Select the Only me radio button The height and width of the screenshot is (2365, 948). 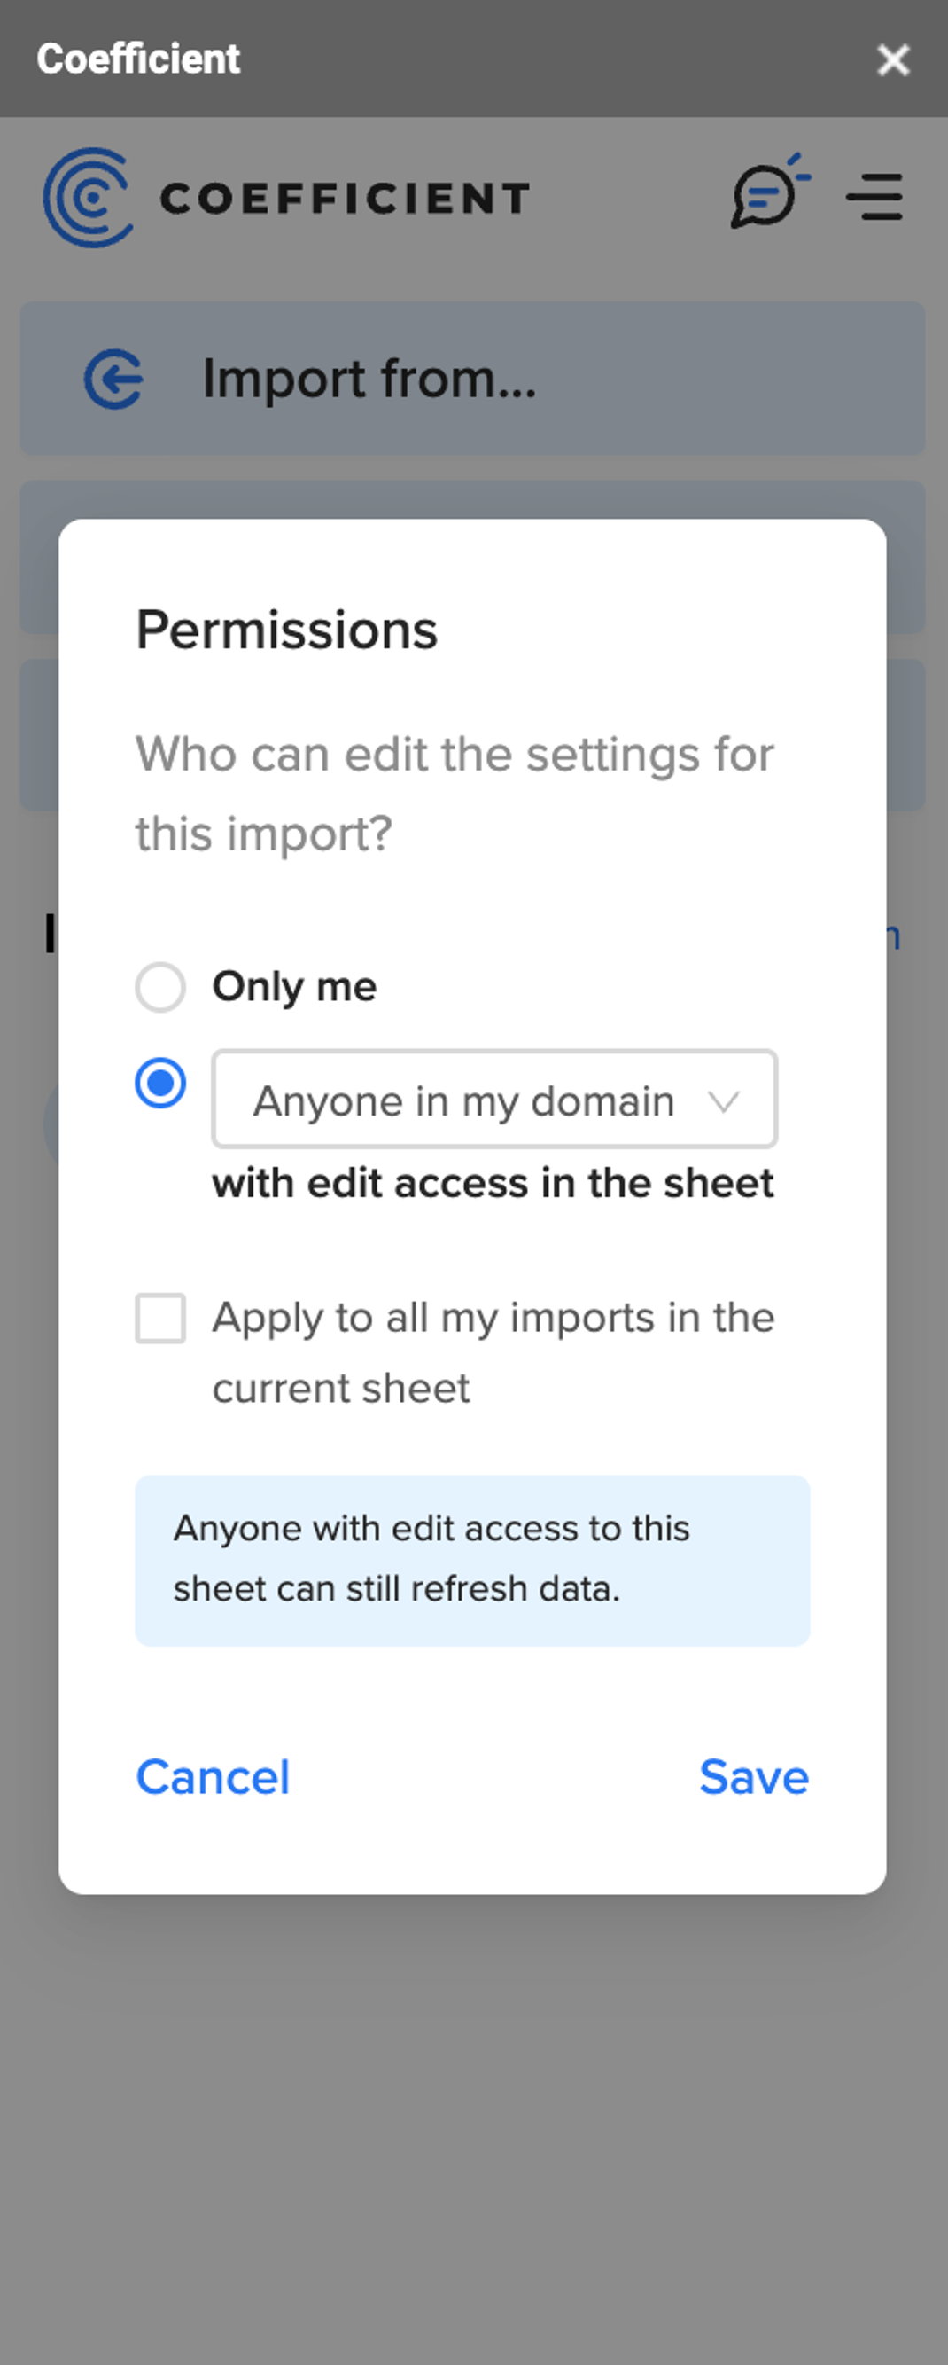(160, 987)
